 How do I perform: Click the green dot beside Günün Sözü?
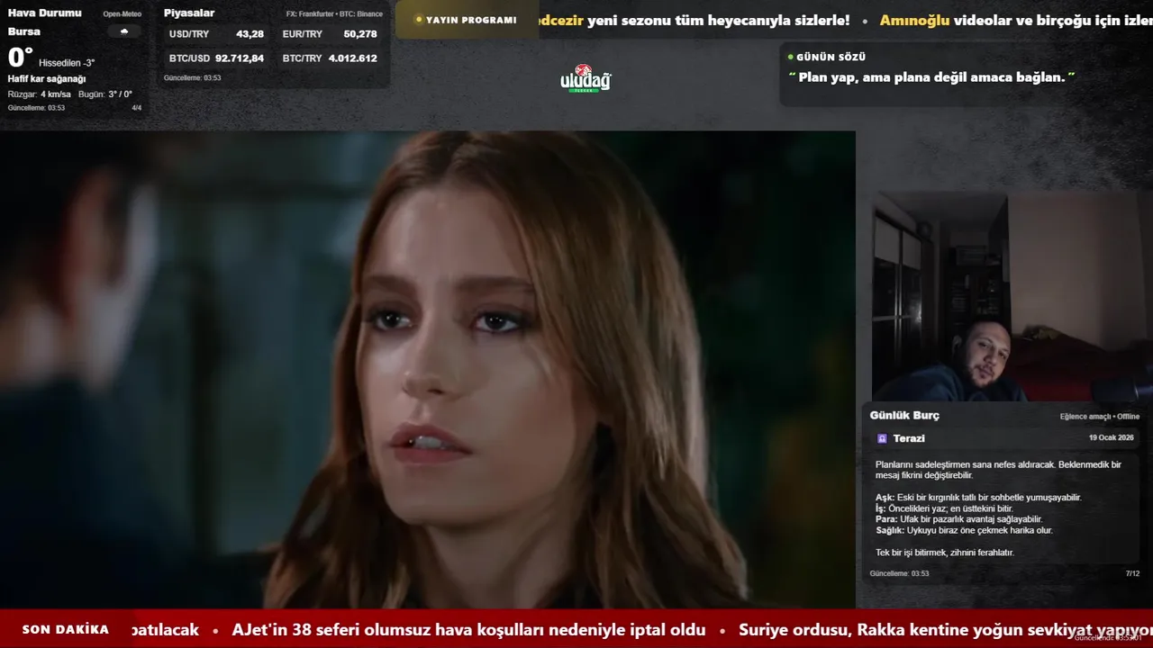click(x=790, y=57)
